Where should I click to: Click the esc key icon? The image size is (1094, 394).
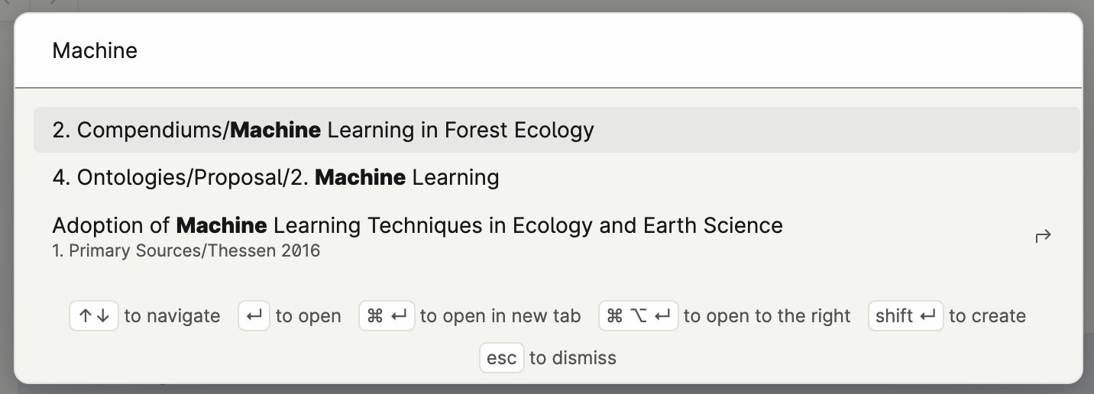point(502,358)
